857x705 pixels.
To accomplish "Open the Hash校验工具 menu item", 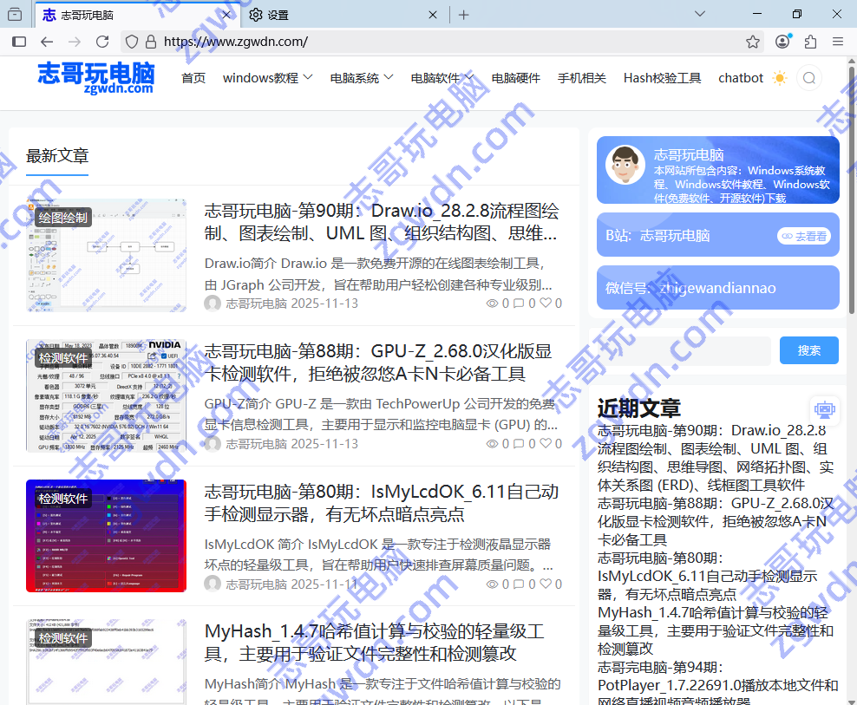I will (x=662, y=78).
